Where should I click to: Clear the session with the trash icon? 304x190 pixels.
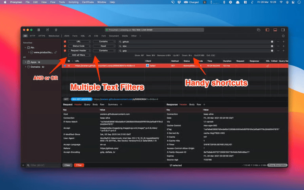coord(56,30)
